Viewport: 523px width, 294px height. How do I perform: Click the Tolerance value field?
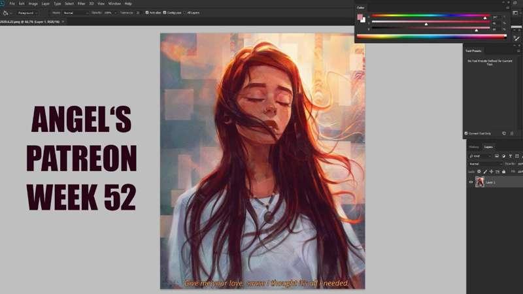[x=138, y=13]
